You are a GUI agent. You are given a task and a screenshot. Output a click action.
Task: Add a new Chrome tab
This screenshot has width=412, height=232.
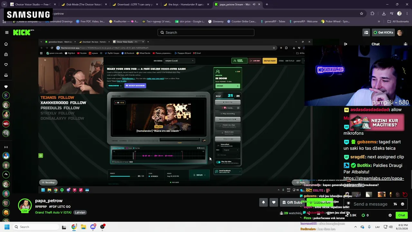267,5
